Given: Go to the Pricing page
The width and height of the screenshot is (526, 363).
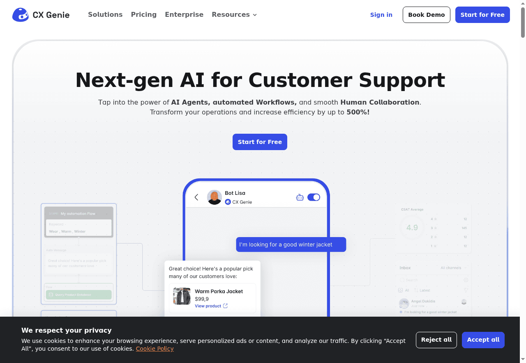Looking at the screenshot, I should click(144, 15).
